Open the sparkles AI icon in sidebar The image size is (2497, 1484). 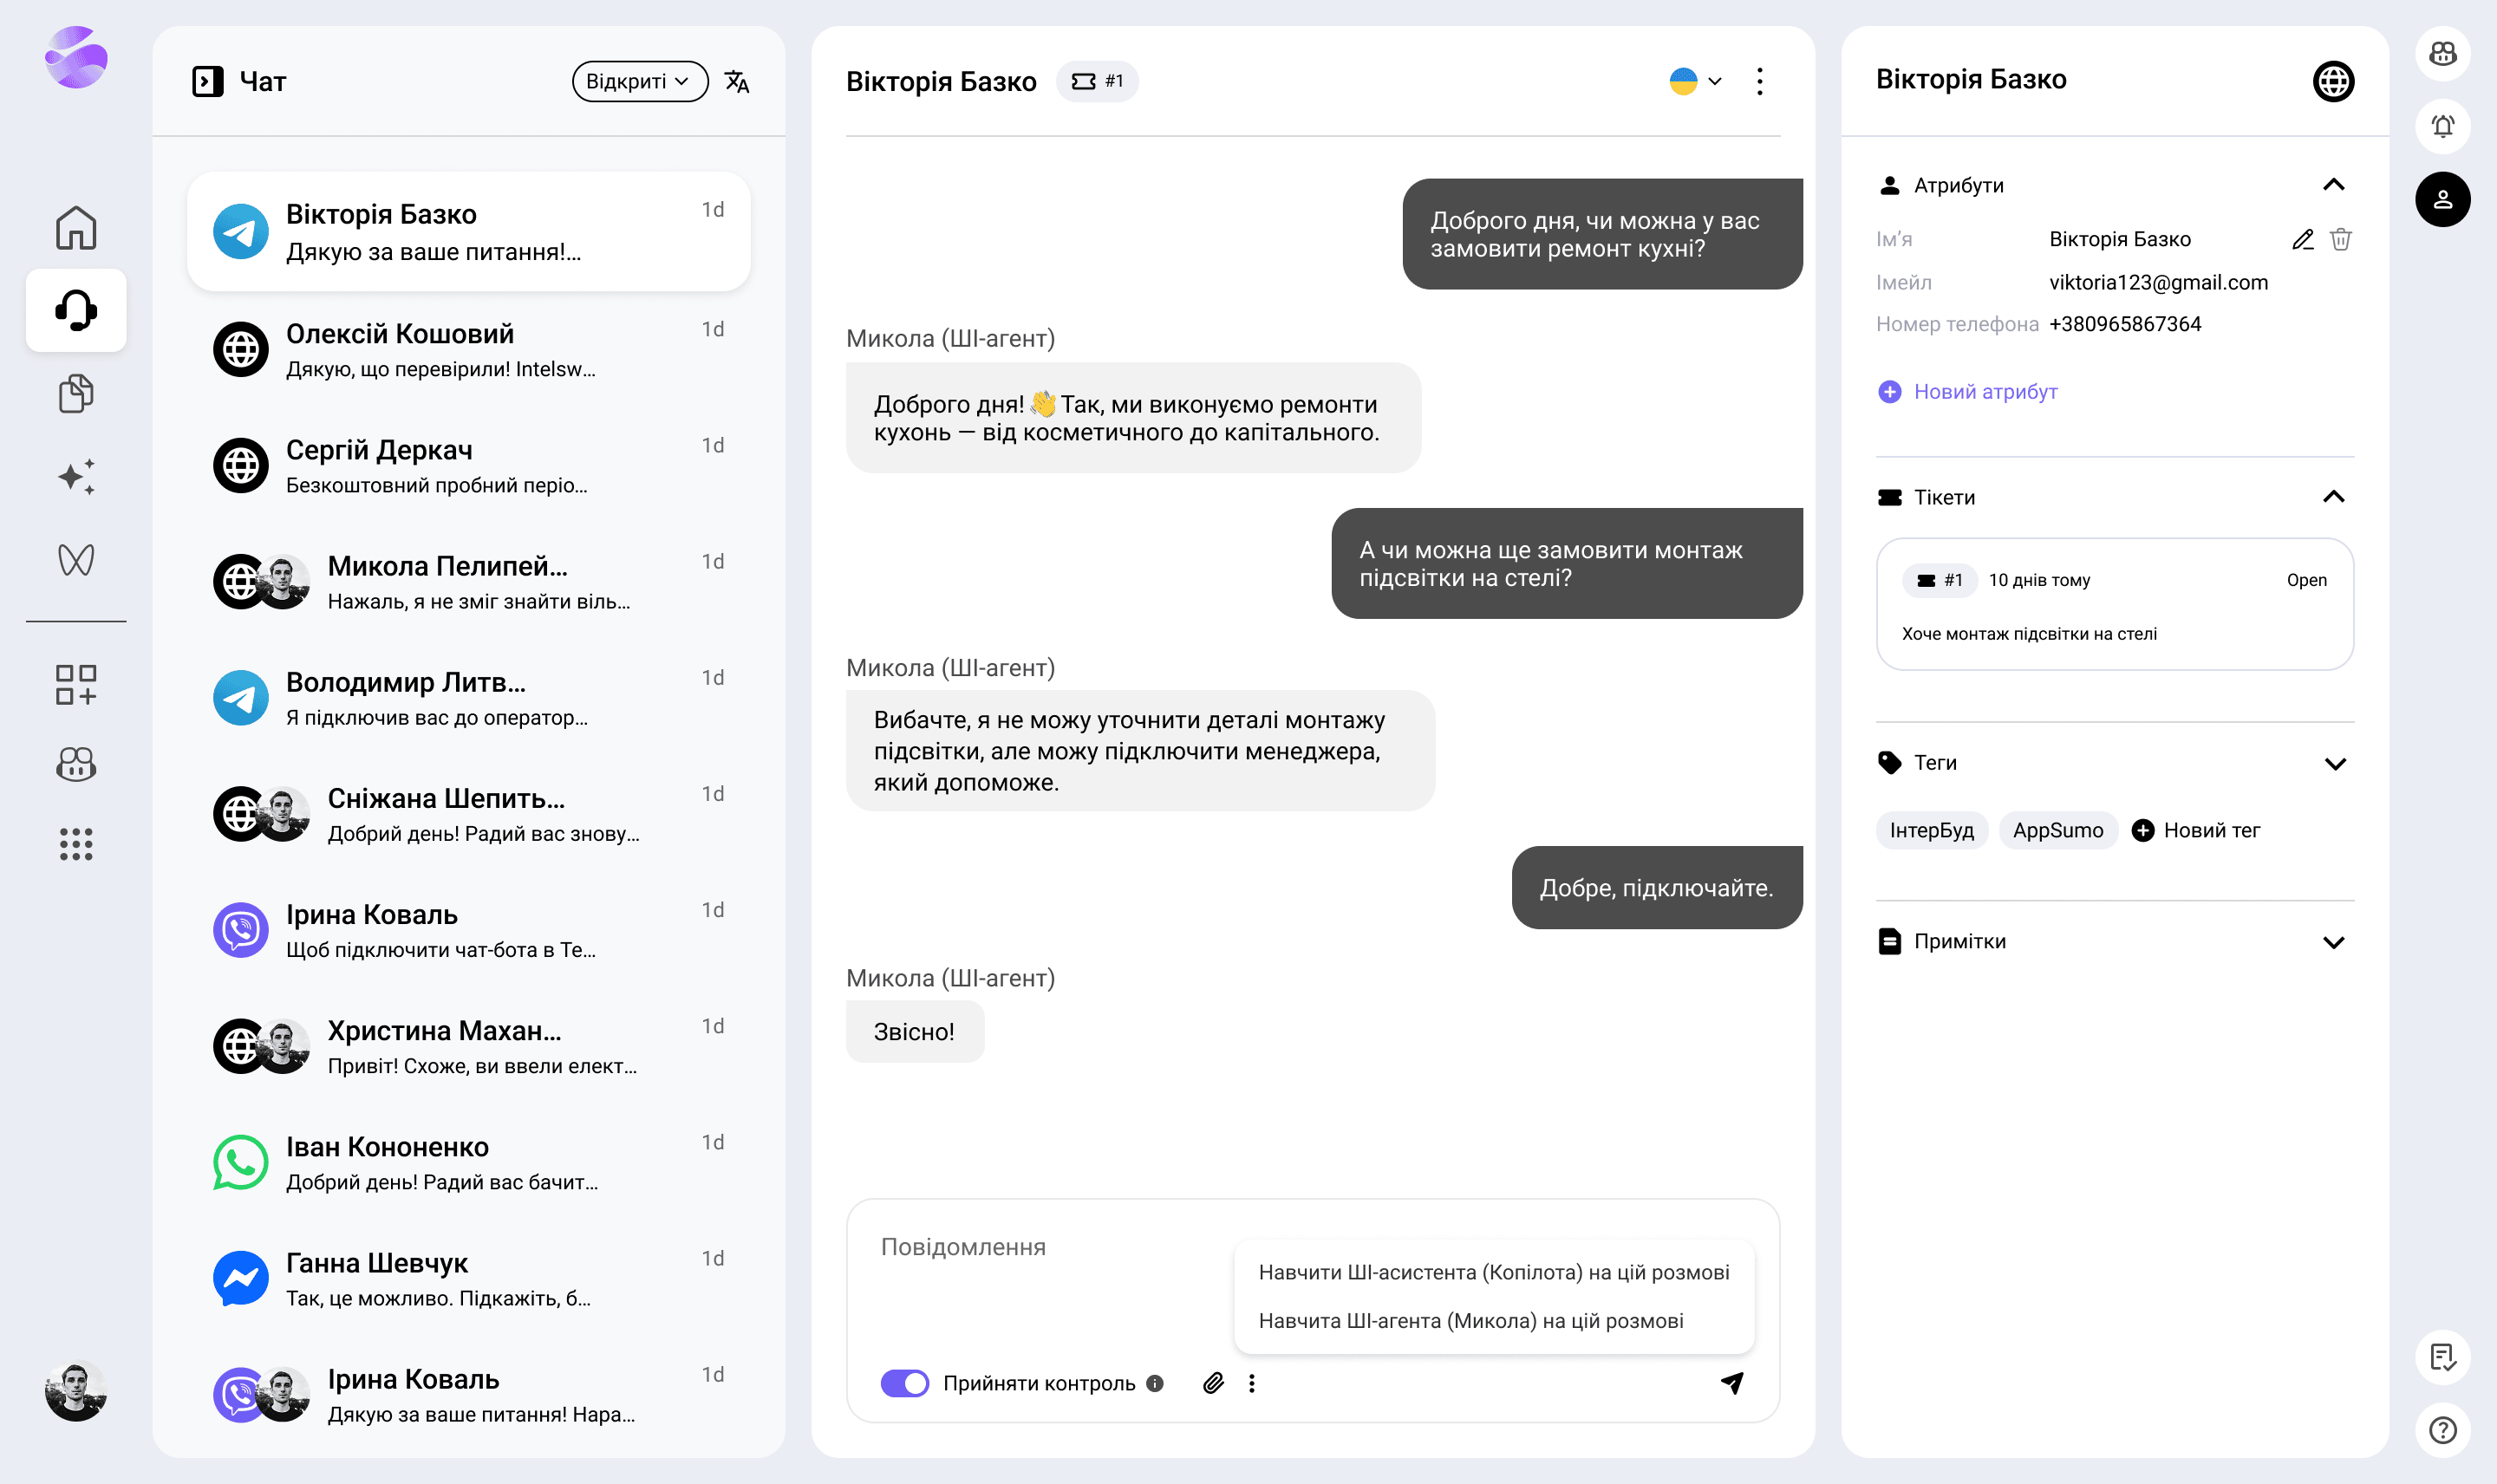tap(76, 477)
